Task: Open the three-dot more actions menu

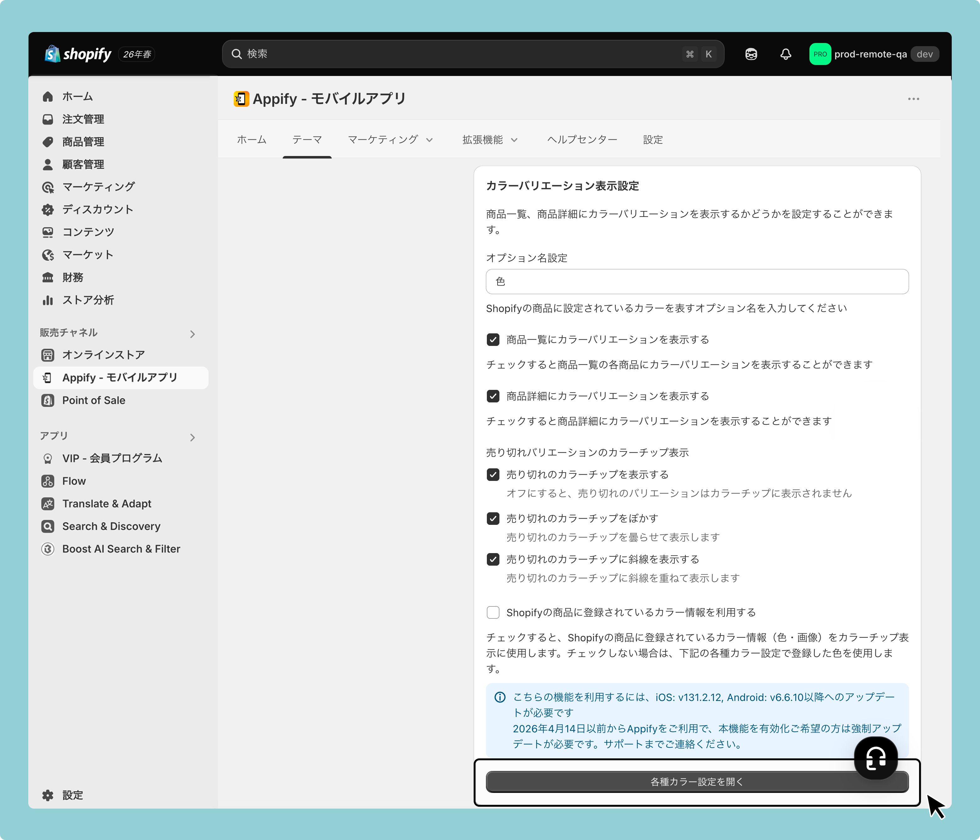Action: point(913,99)
